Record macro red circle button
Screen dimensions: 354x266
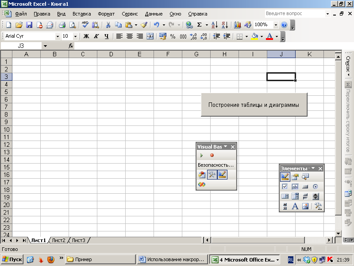pos(212,156)
